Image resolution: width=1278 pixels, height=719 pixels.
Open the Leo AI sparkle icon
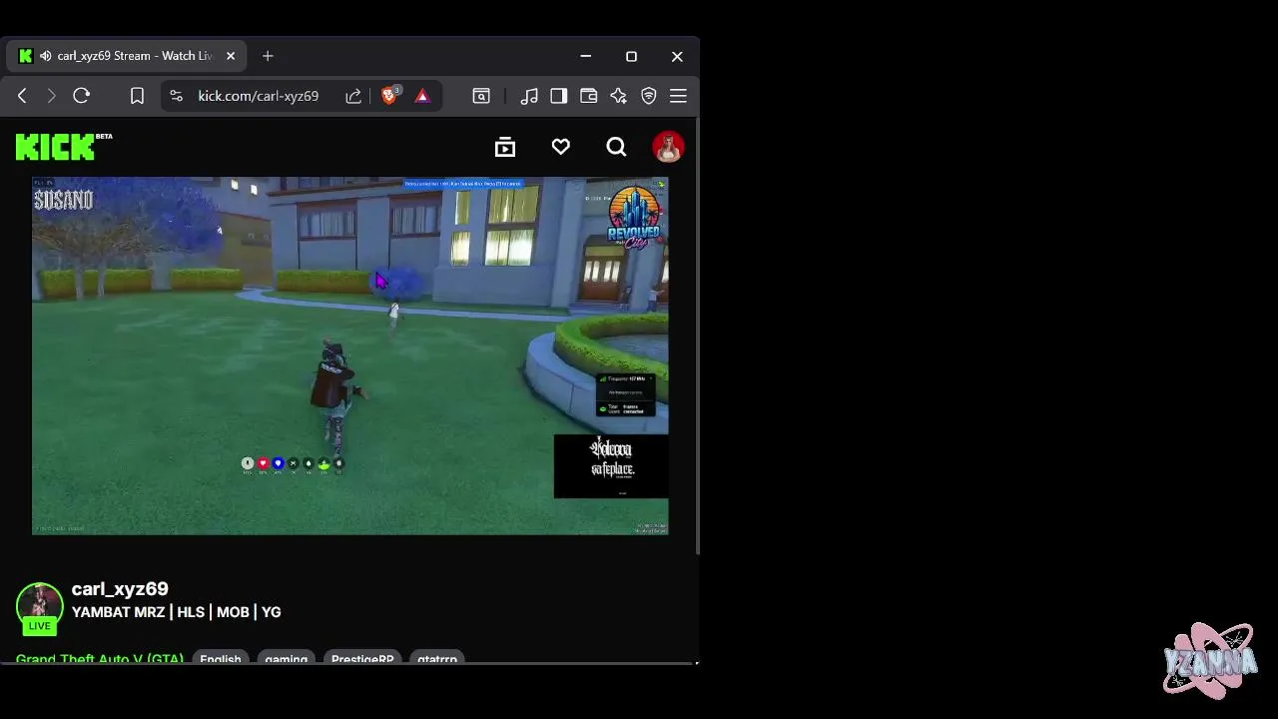(619, 96)
